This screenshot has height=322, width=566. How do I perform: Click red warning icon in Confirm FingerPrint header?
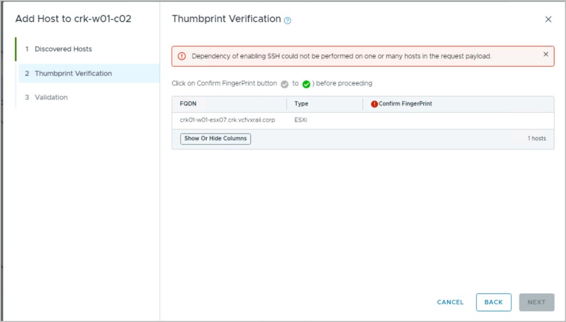[374, 104]
